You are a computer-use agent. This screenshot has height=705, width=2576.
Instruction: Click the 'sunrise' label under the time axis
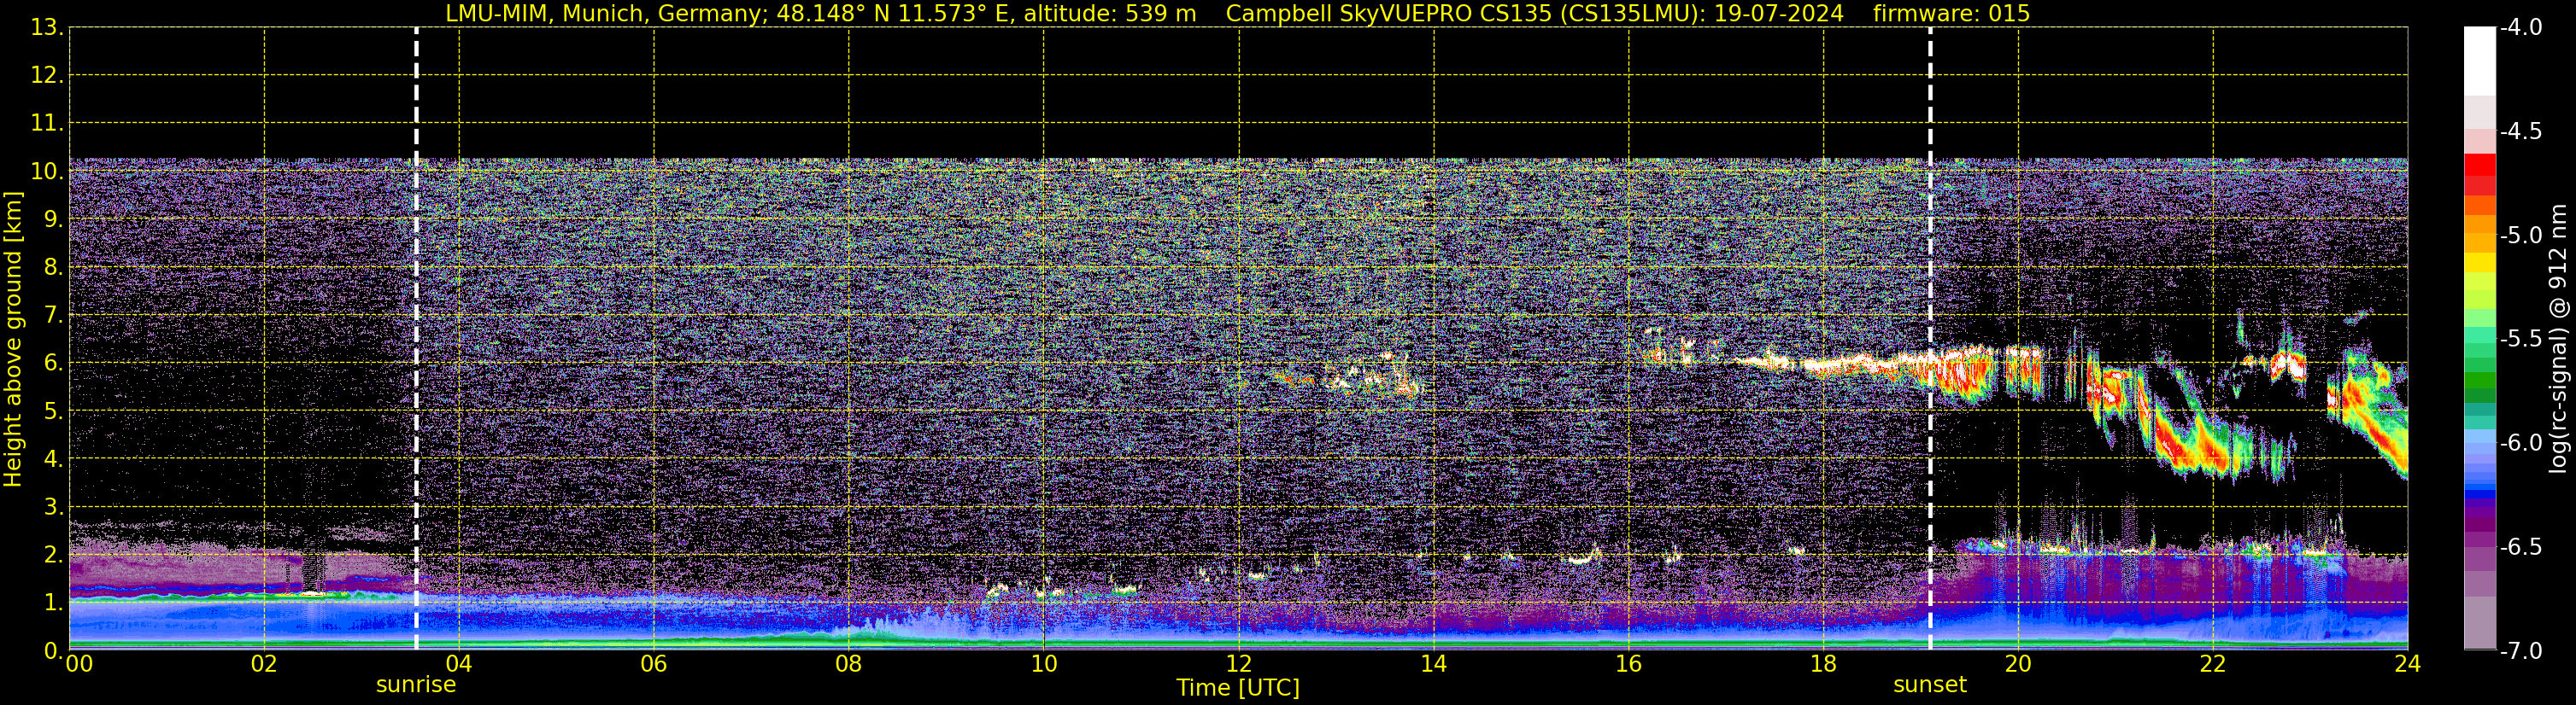pyautogui.click(x=416, y=685)
